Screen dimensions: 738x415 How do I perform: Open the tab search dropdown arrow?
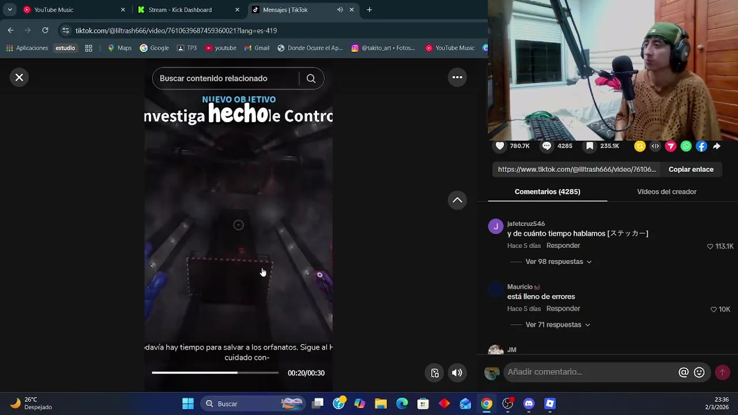(10, 10)
